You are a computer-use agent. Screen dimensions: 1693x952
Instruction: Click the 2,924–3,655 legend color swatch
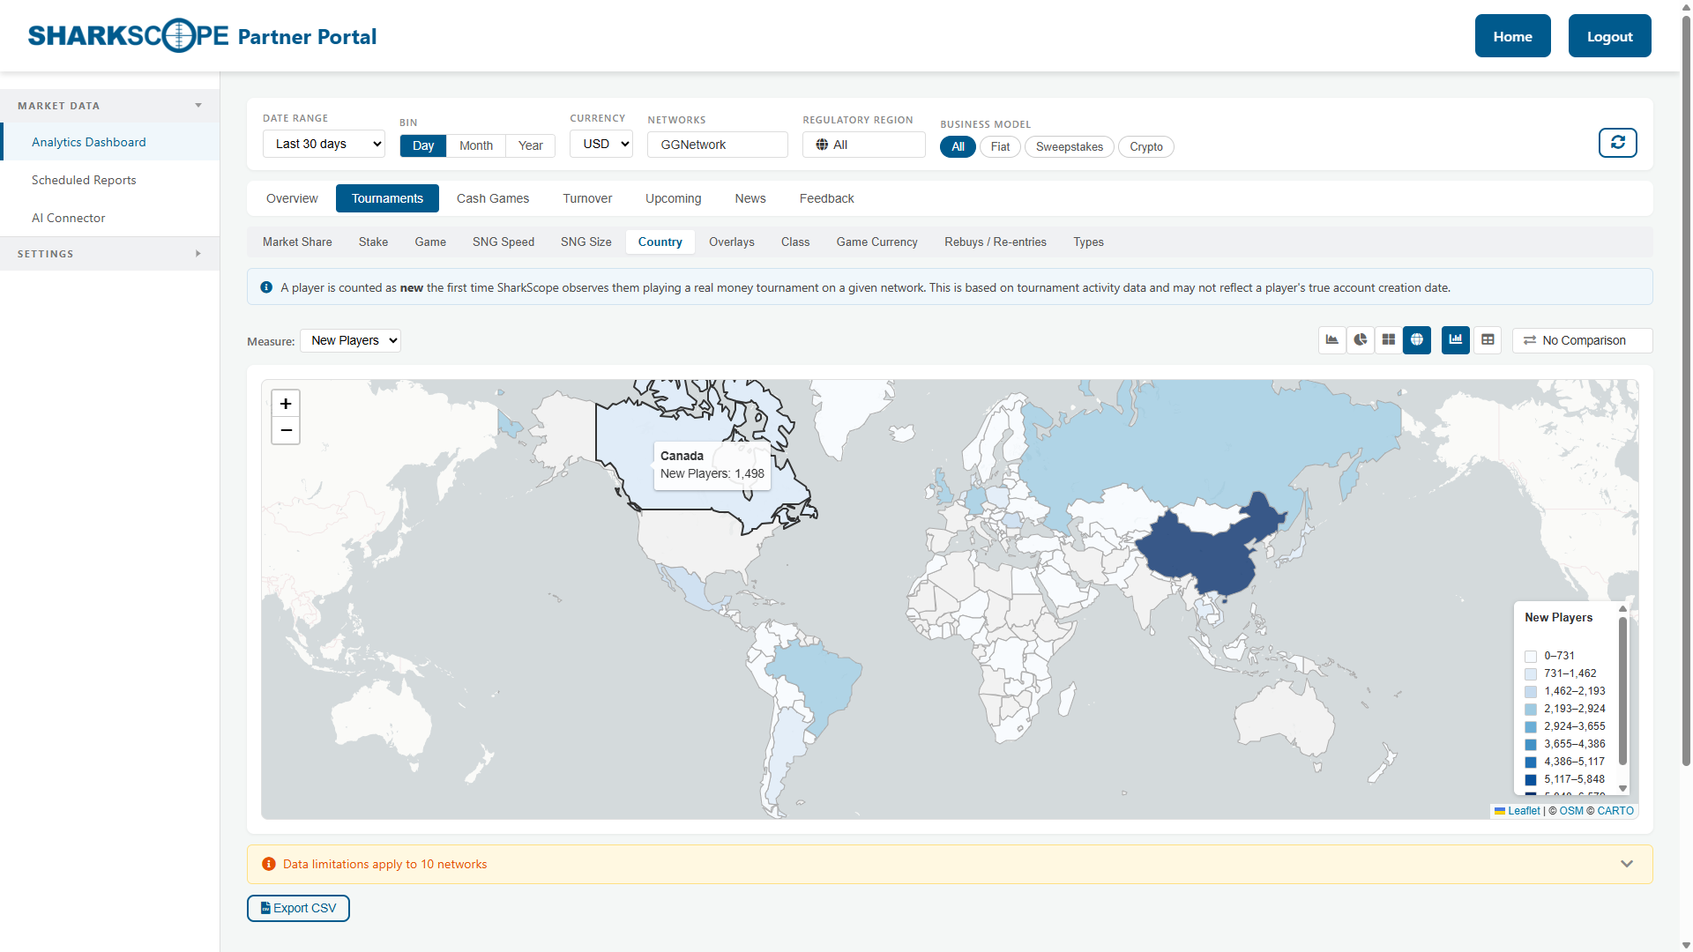[x=1531, y=727]
